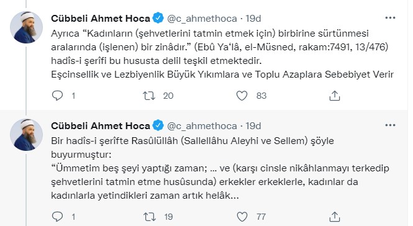
Task: Open profile picture on second tweet
Action: pyautogui.click(x=26, y=135)
